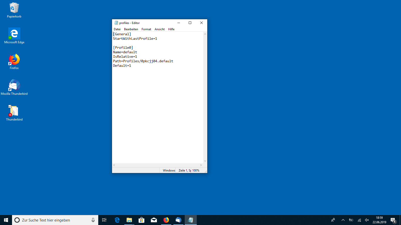The height and width of the screenshot is (225, 401).
Task: Tick the Thunderbird folder icon checkbox
Action: click(x=10, y=106)
